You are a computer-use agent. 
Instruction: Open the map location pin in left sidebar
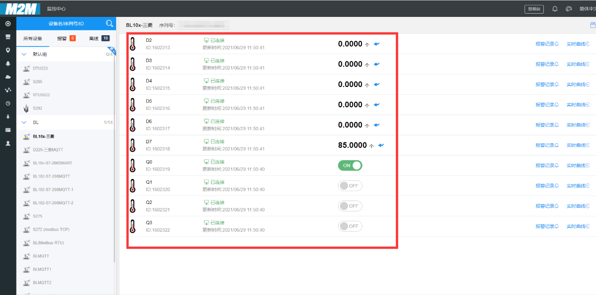[8, 50]
